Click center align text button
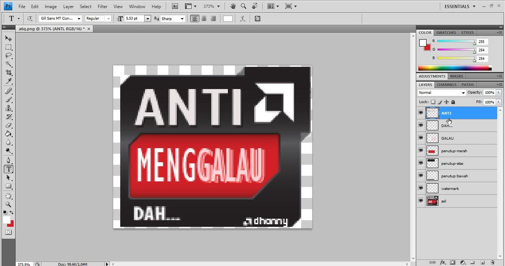 point(204,19)
